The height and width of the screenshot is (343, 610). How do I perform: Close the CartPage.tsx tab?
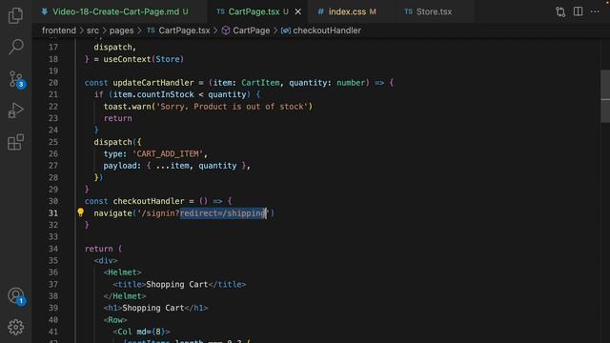point(298,11)
